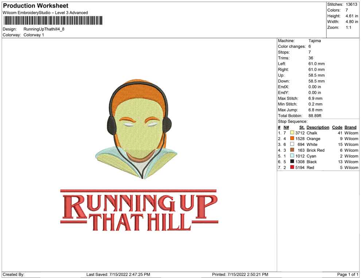Click the Red color swatch
361x278 pixels.
coord(292,167)
